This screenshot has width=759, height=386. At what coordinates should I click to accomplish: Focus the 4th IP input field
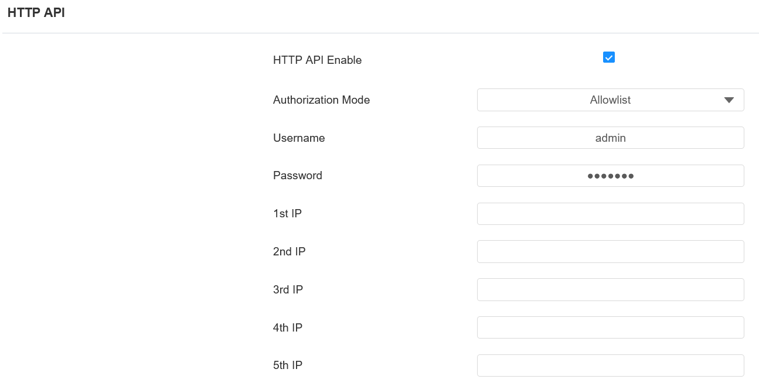tap(610, 327)
